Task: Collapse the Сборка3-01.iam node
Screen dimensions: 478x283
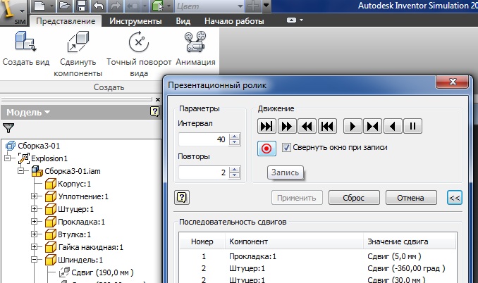Action: 20,170
